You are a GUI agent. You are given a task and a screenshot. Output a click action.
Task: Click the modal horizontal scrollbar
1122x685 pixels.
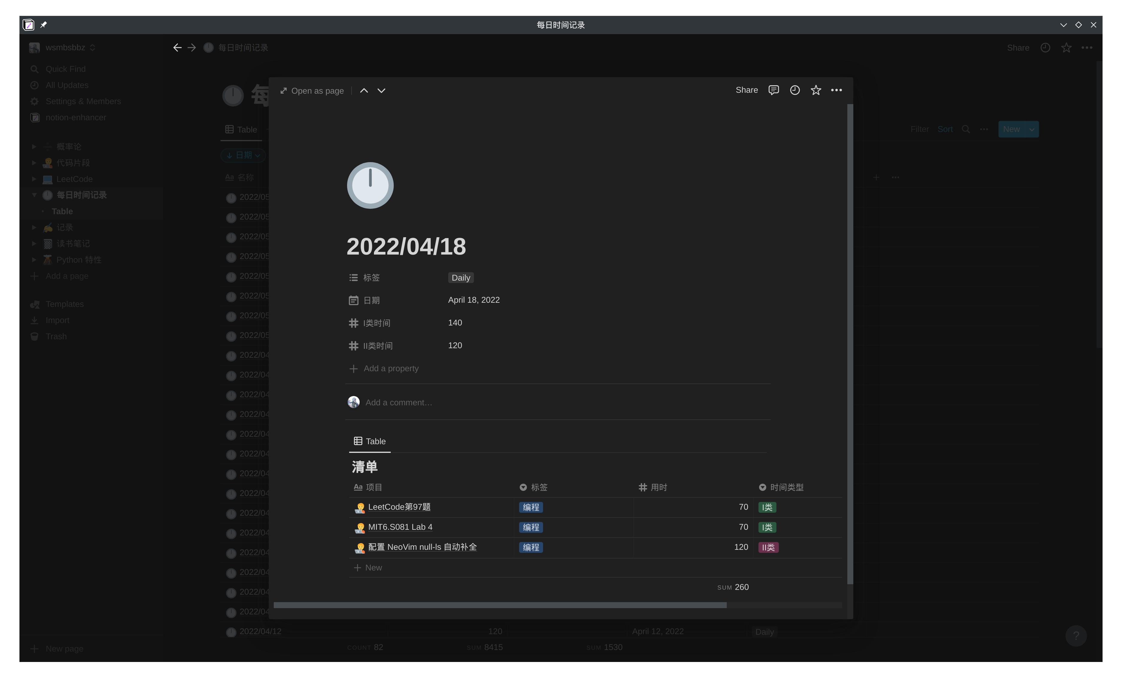tap(500, 605)
